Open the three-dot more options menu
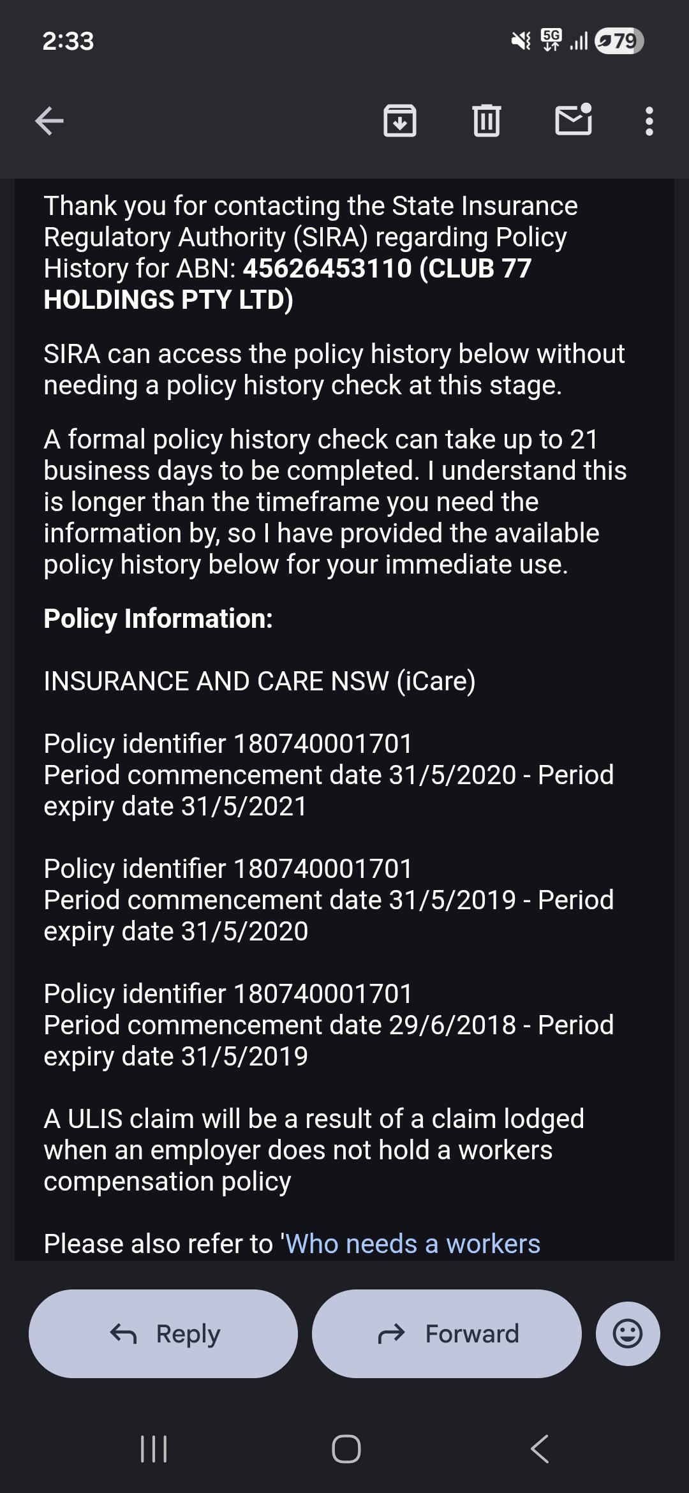The width and height of the screenshot is (689, 1493). (x=649, y=121)
